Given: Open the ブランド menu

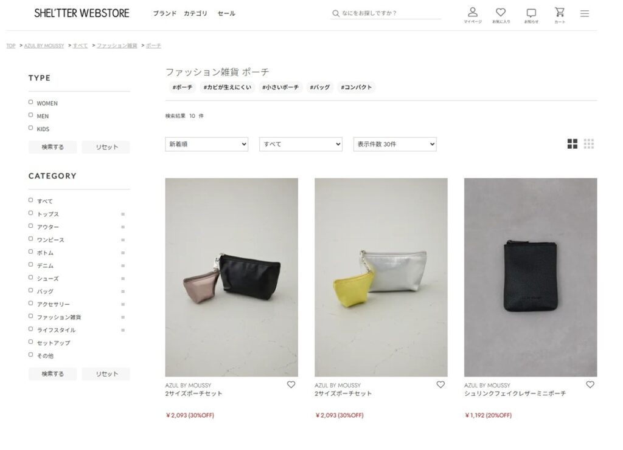Looking at the screenshot, I should pos(165,13).
